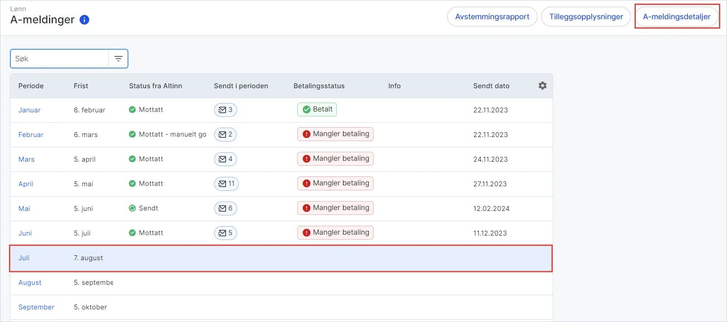The image size is (727, 322).
Task: Open the 3 sent messages for Januar
Action: (x=225, y=110)
